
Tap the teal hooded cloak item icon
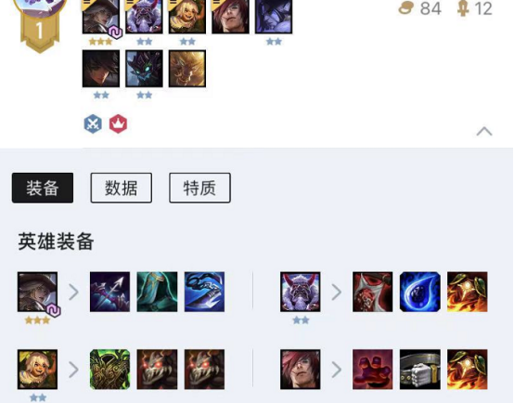click(157, 292)
